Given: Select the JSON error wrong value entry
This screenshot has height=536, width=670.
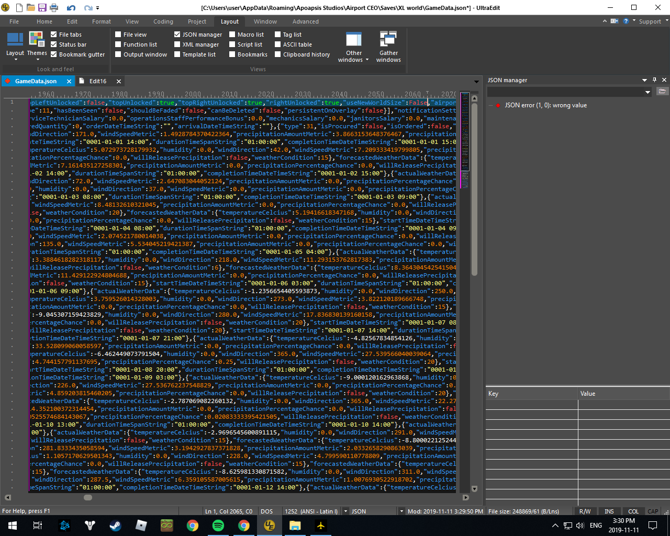Looking at the screenshot, I should point(545,105).
